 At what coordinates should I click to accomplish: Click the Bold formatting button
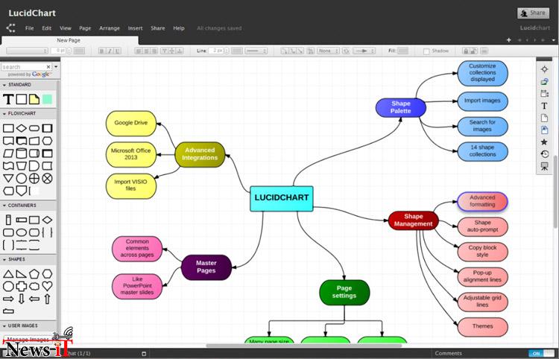coord(102,51)
